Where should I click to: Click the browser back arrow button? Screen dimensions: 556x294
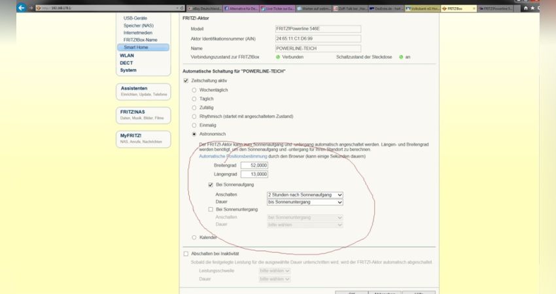(x=22, y=8)
